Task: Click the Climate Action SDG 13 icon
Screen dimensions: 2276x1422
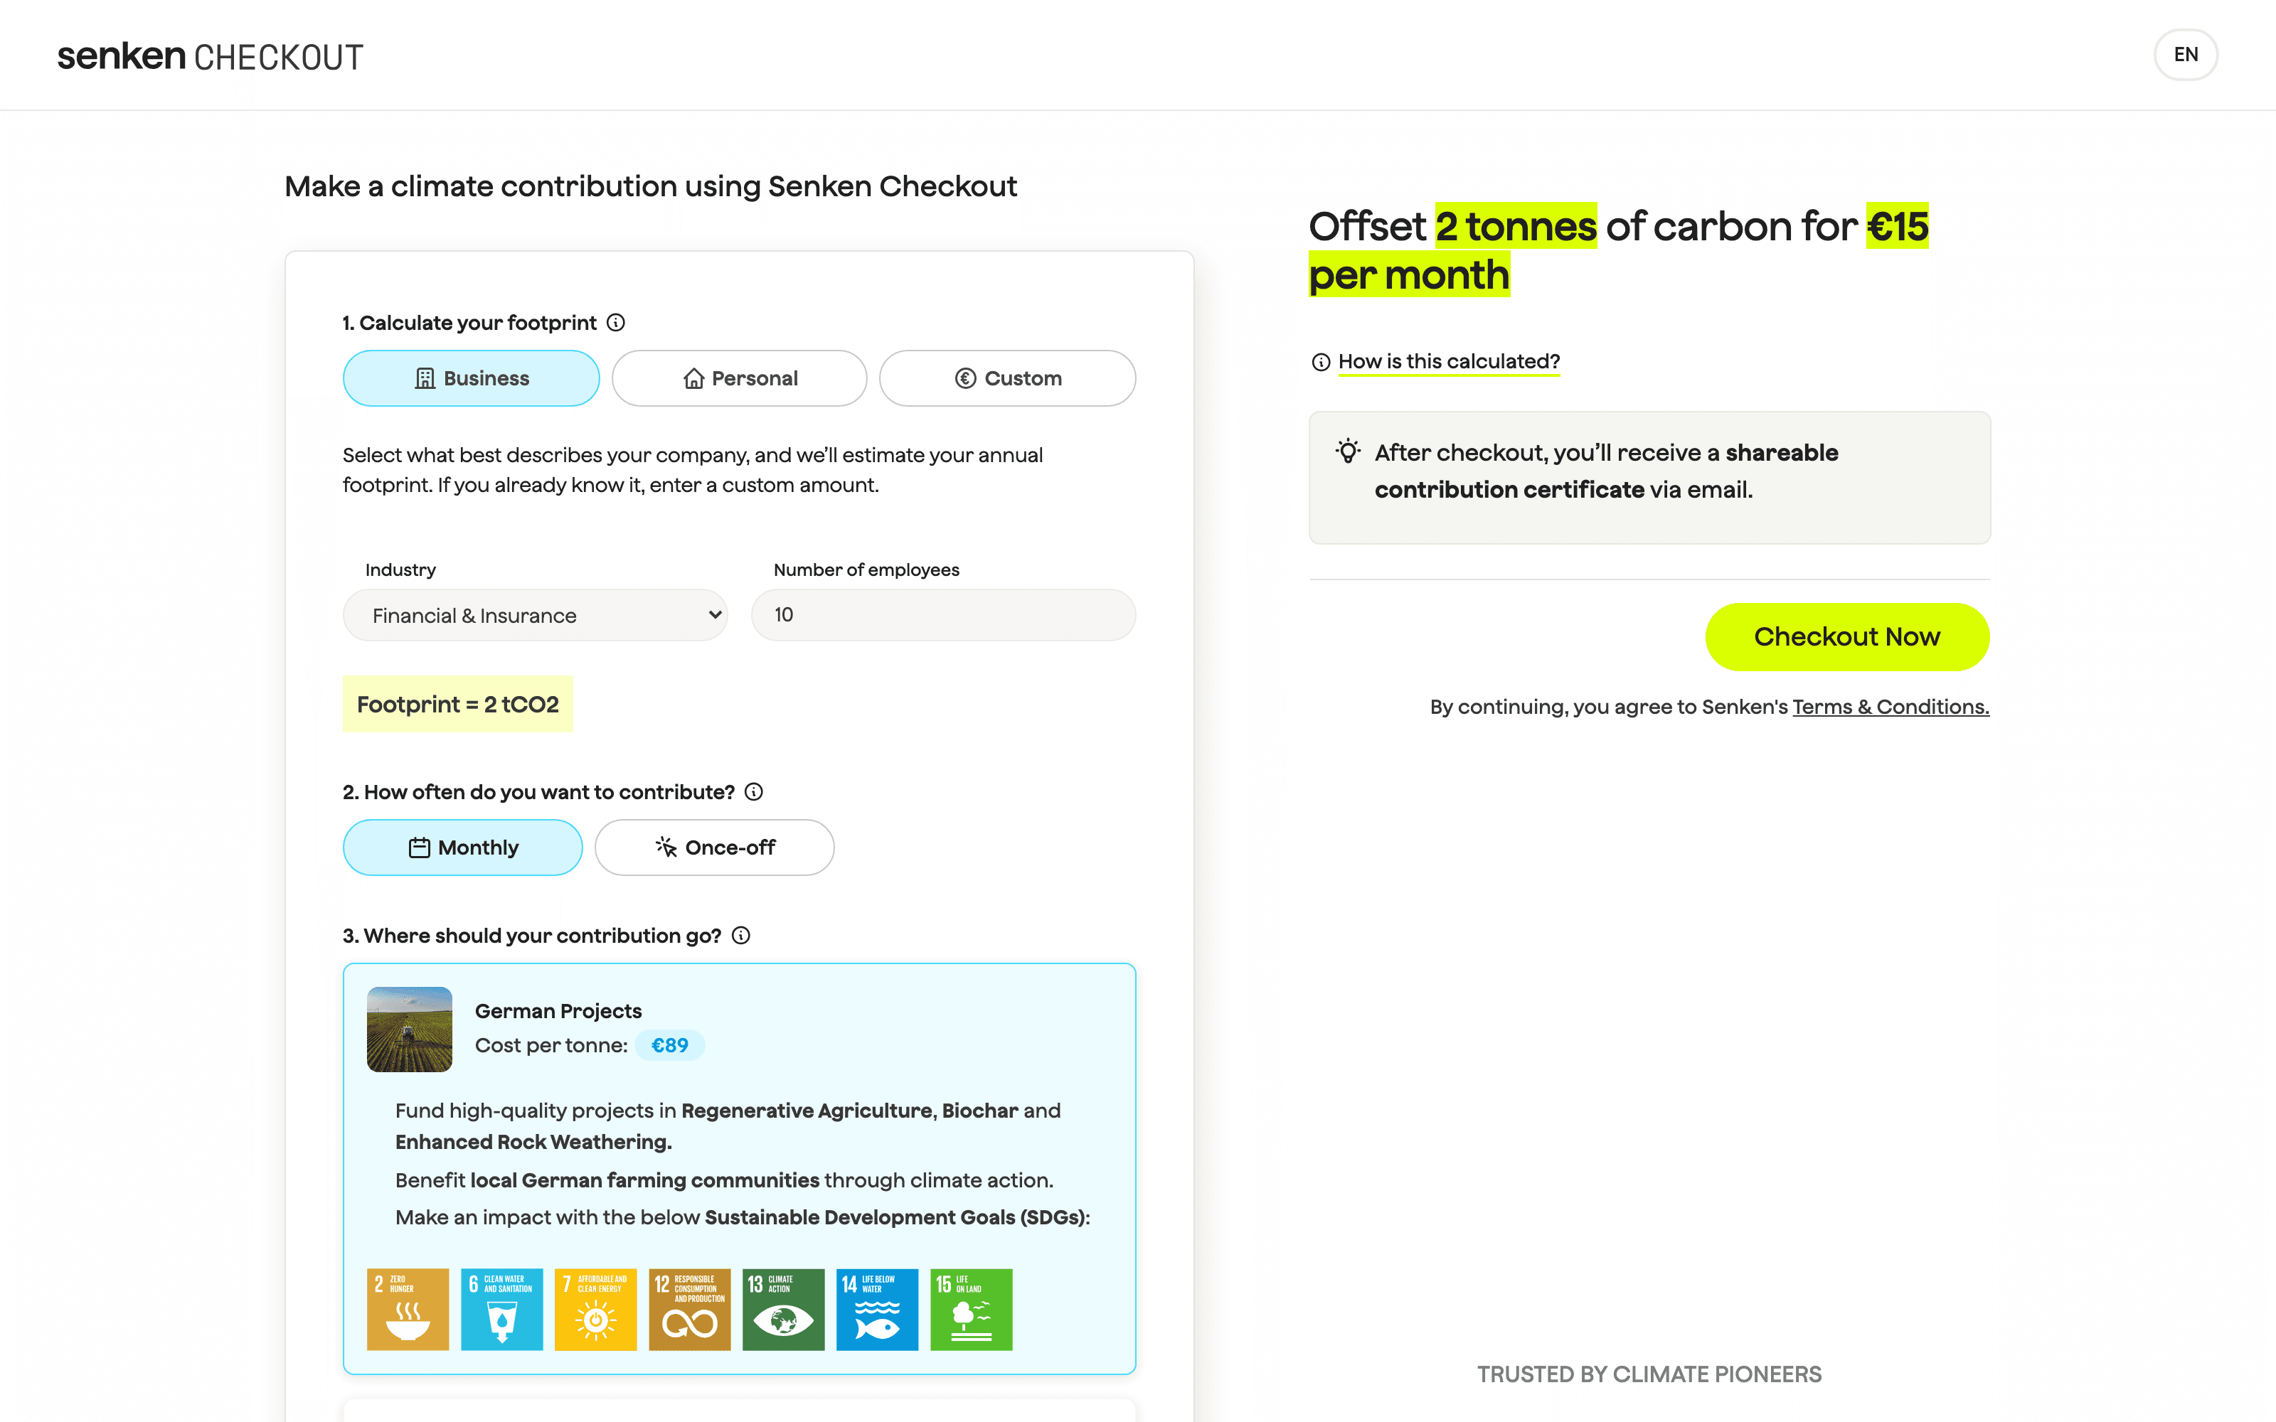Action: tap(783, 1309)
